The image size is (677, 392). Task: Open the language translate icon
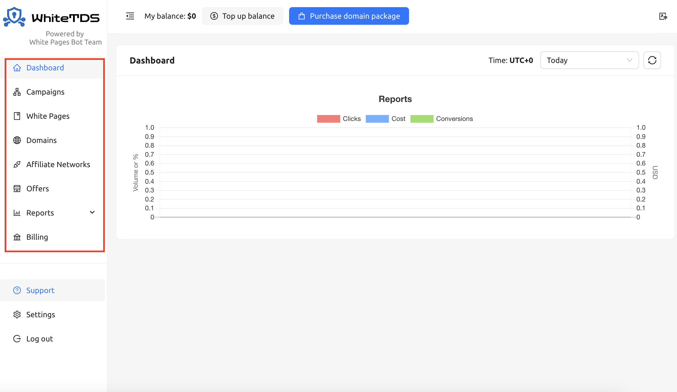pyautogui.click(x=663, y=16)
